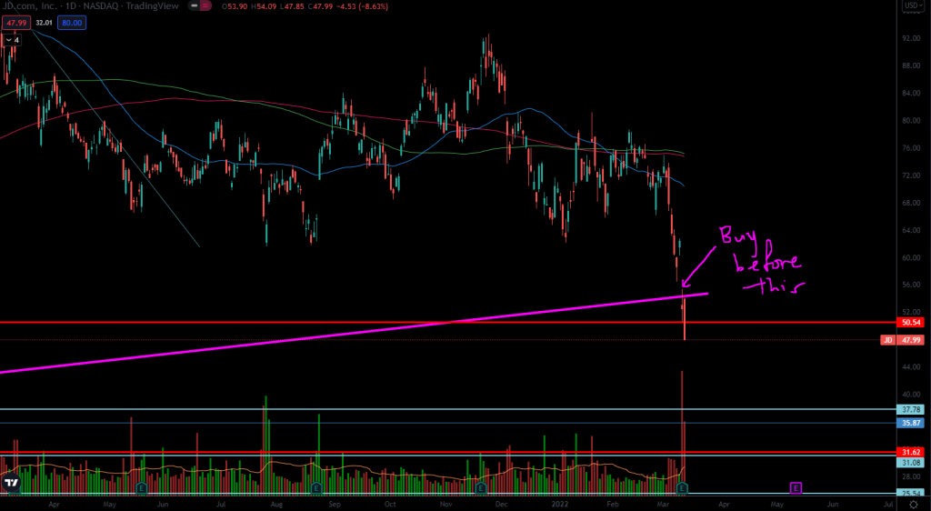931x511 pixels.
Task: Select the JD 47.99 last price label
Action: (902, 340)
